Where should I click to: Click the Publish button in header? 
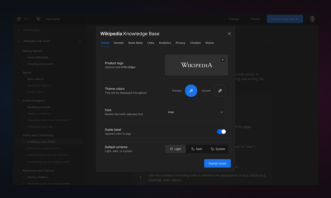click(255, 19)
